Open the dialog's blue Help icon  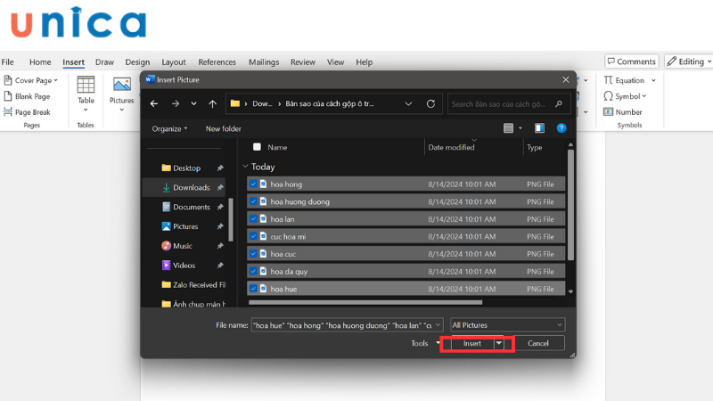pyautogui.click(x=561, y=128)
